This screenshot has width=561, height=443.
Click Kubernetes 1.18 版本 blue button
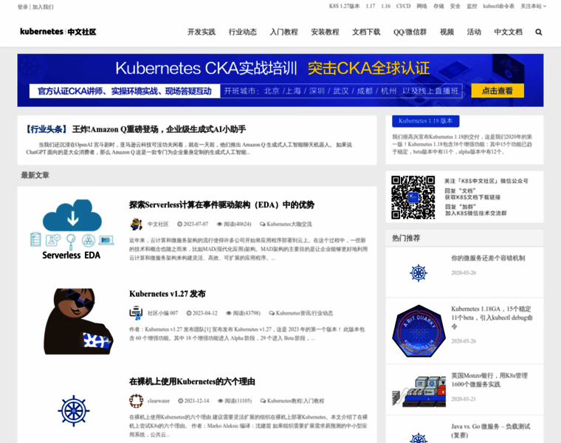click(x=425, y=121)
